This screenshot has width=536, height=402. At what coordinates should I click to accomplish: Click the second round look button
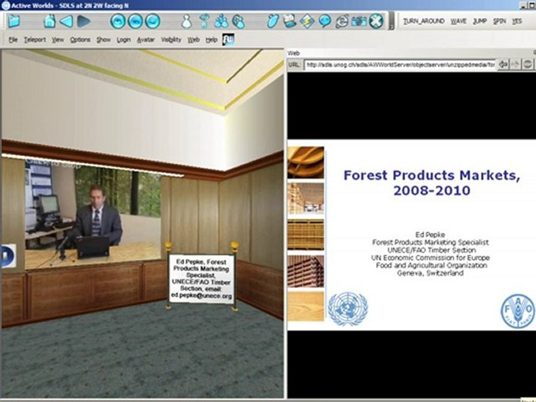pyautogui.click(x=135, y=21)
